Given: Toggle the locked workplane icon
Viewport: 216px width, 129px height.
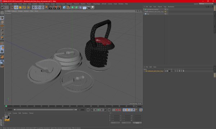Looking at the screenshot, I should pyautogui.click(x=2, y=62).
